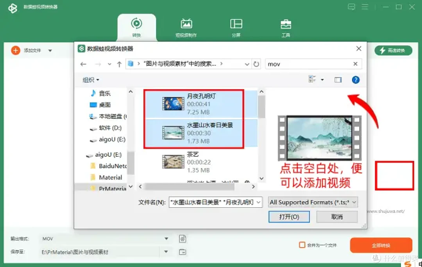Open the Toolbox tab
Screen dimensions: 422x267
pos(286,27)
